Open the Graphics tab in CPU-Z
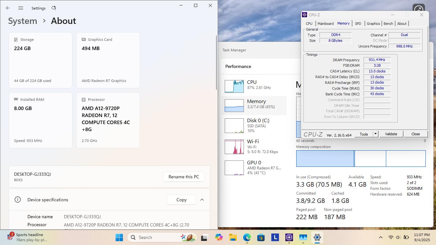The height and width of the screenshot is (245, 436). 373,24
